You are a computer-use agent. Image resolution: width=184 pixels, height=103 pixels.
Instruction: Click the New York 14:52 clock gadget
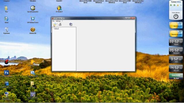(176, 68)
